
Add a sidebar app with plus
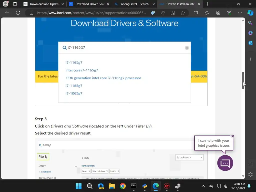250,59
